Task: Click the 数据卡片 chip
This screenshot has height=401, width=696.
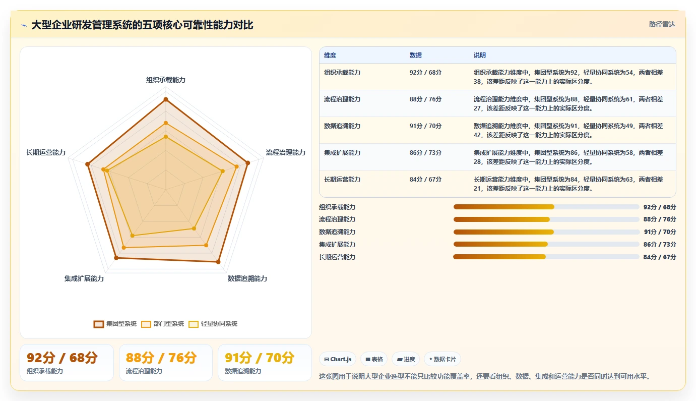Action: pyautogui.click(x=442, y=359)
